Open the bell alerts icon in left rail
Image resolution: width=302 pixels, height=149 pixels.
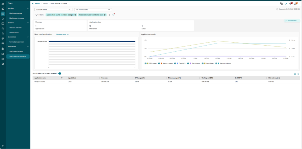pos(3,19)
